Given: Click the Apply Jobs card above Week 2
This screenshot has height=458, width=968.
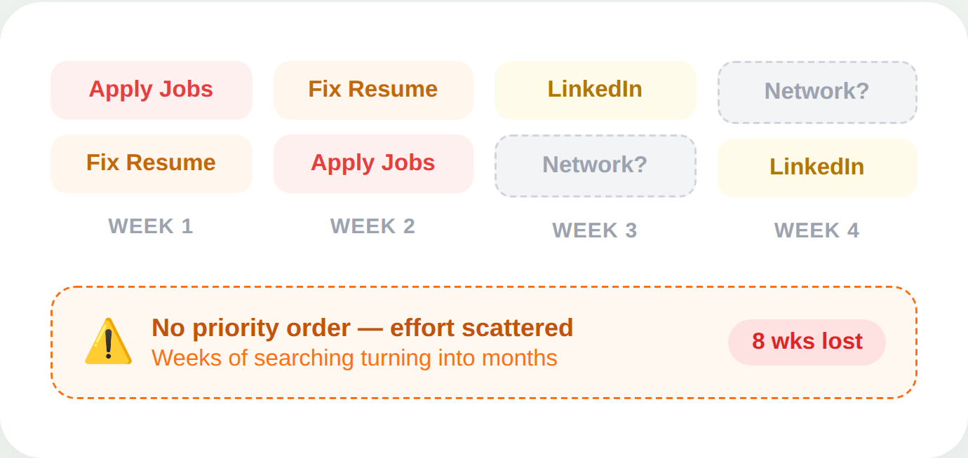Looking at the screenshot, I should pos(373,163).
